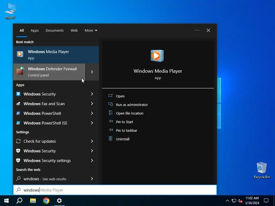
Task: Click the Check for updates refresh icon
Action: (18, 141)
